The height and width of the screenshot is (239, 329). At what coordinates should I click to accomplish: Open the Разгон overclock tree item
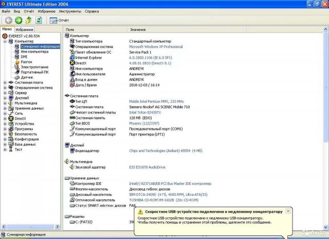coord(26,62)
